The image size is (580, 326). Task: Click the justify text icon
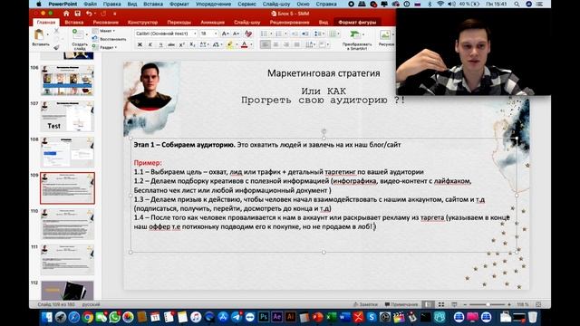(296, 44)
